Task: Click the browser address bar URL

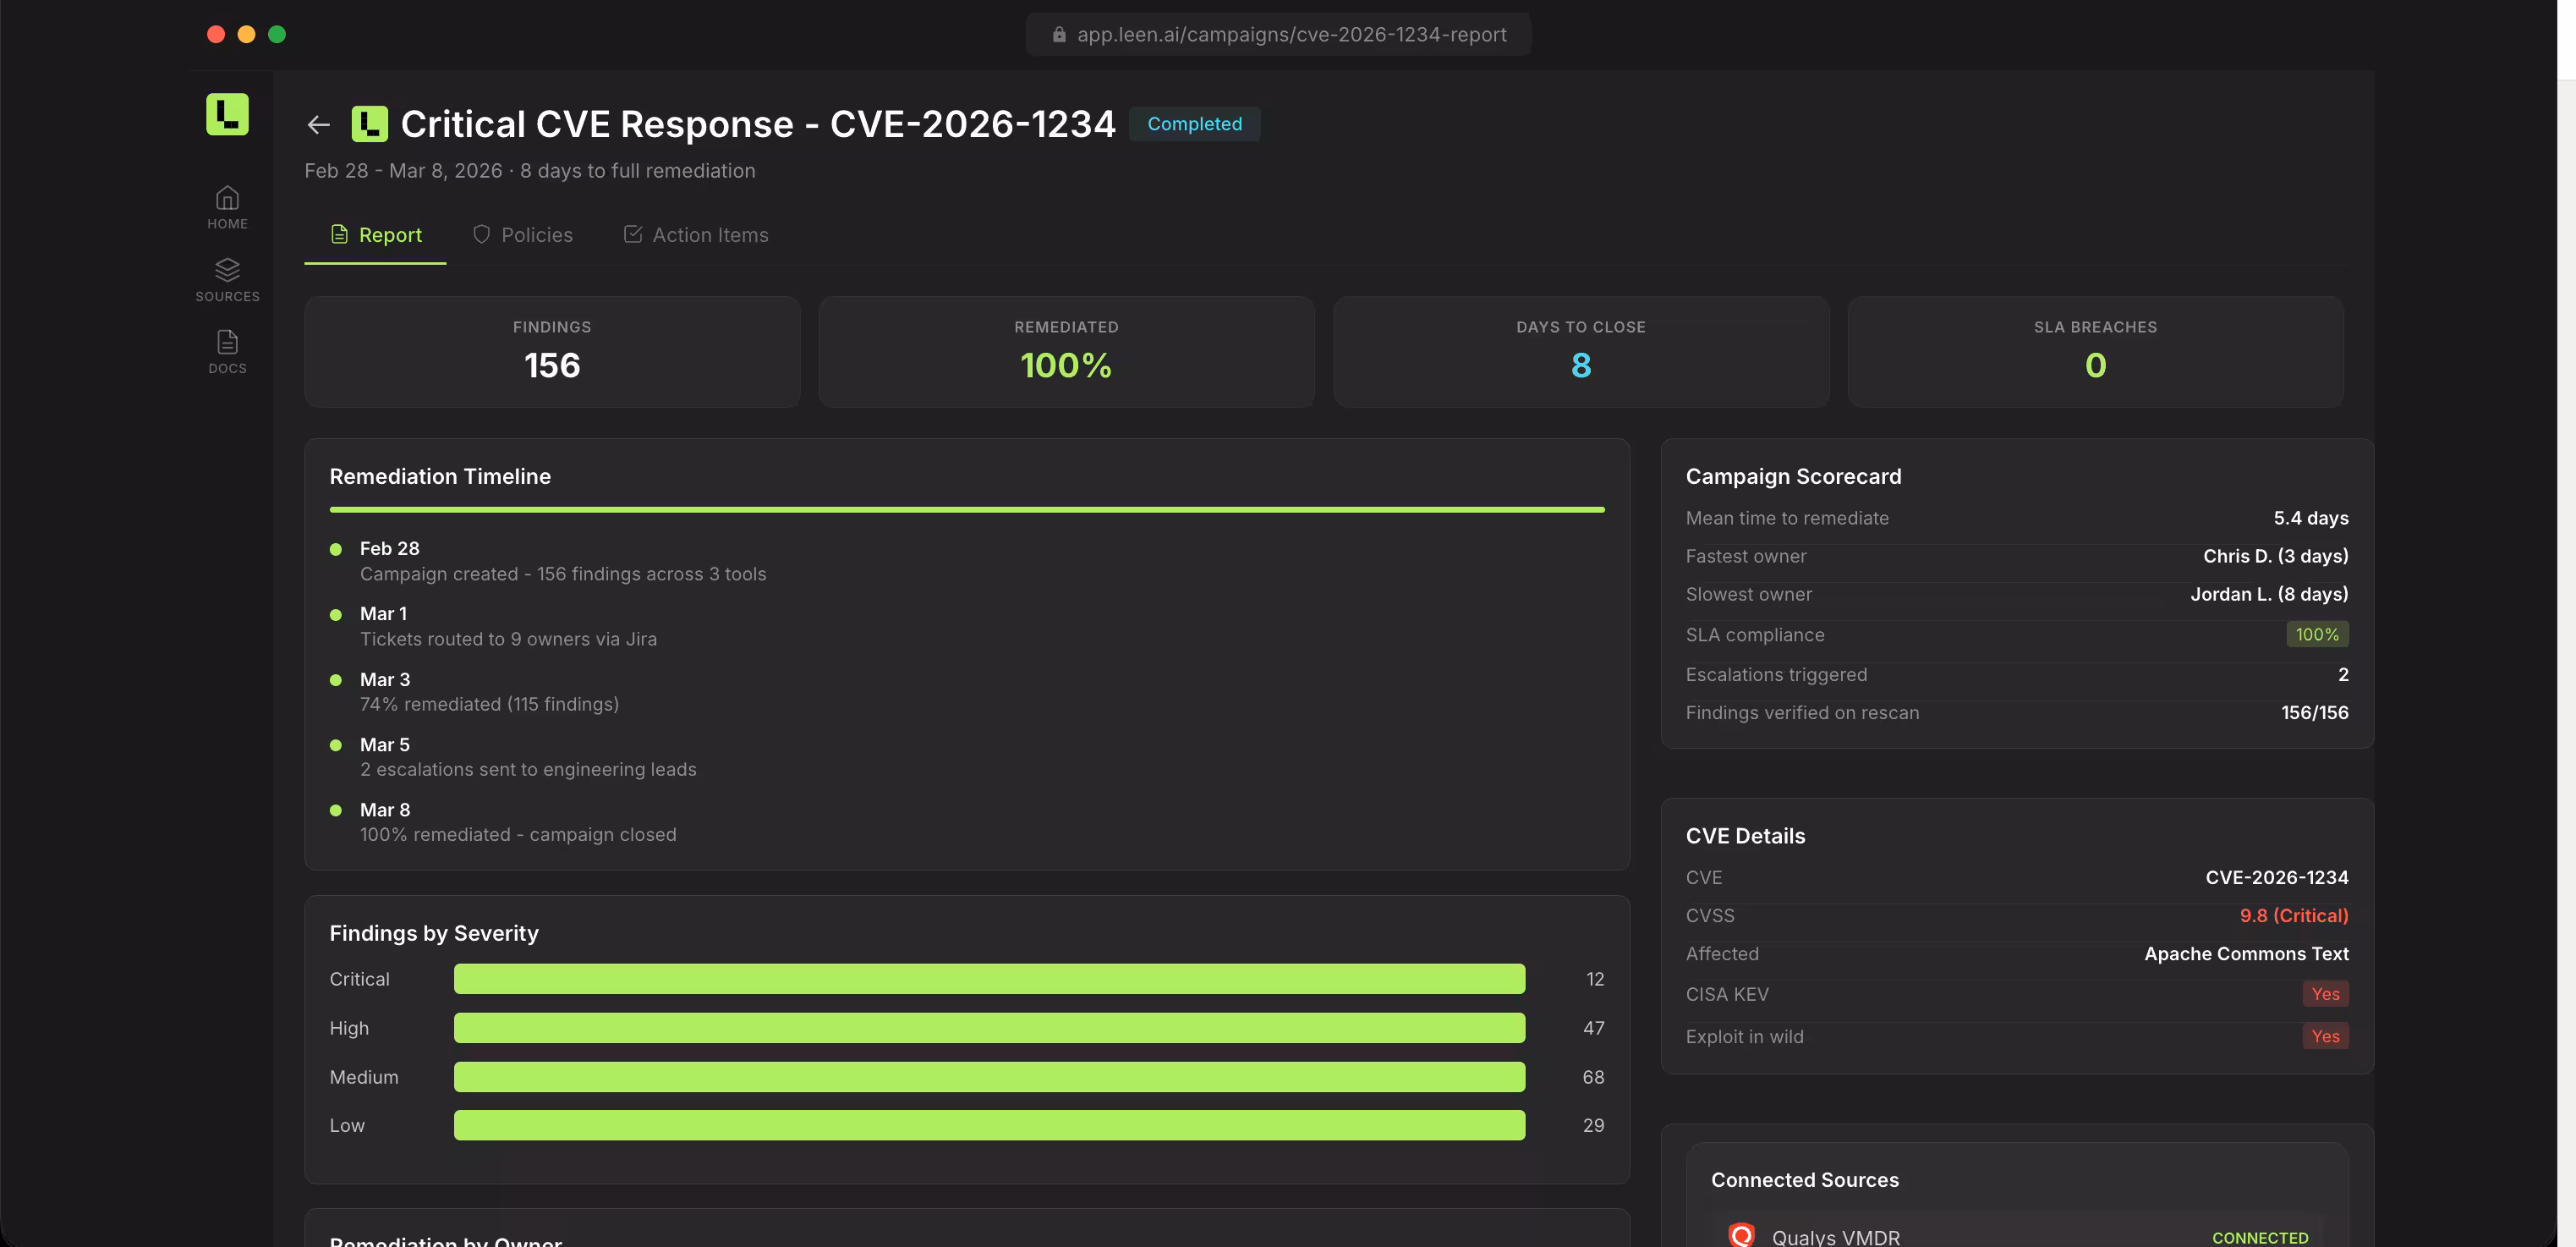Action: click(1291, 35)
